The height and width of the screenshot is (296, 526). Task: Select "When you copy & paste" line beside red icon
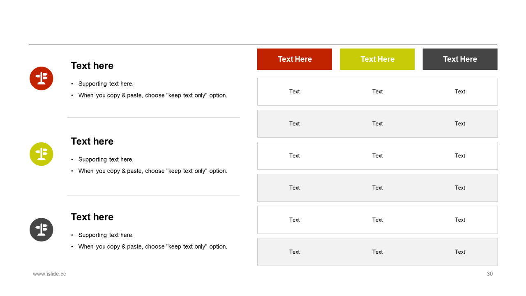tap(153, 95)
